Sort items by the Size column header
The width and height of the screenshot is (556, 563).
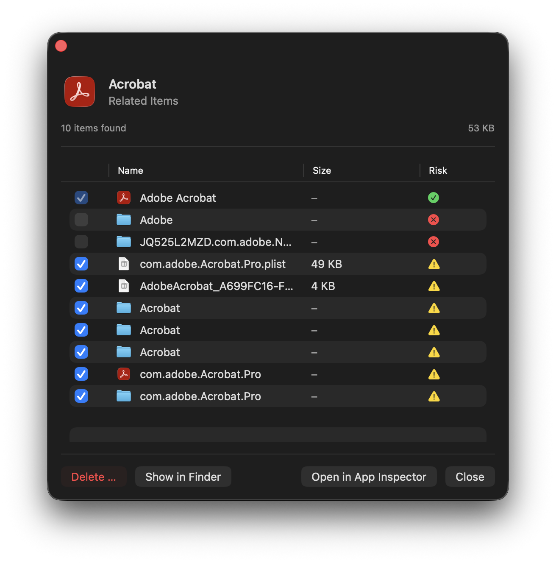click(x=322, y=170)
